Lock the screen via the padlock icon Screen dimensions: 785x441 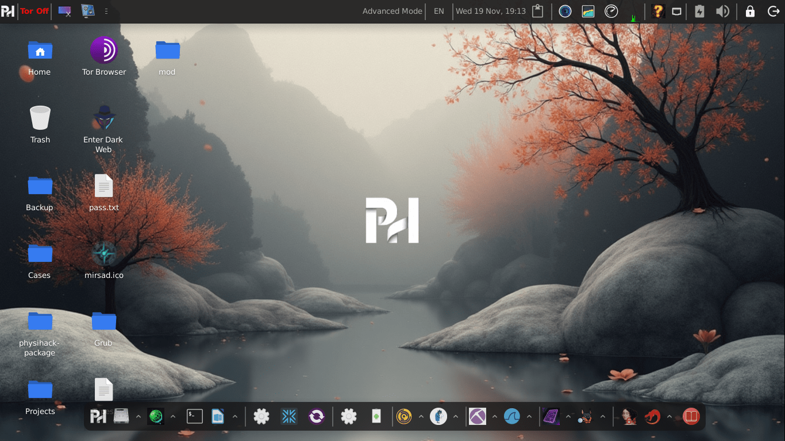tap(750, 11)
